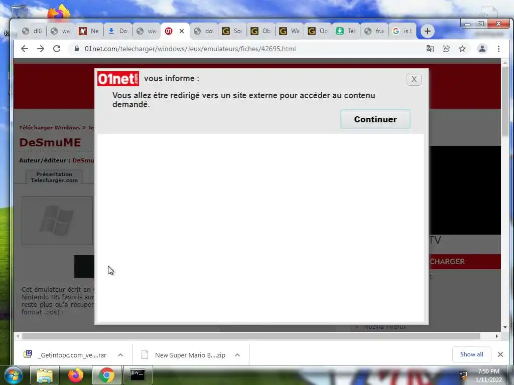Reload the page with the refresh icon

tap(57, 49)
